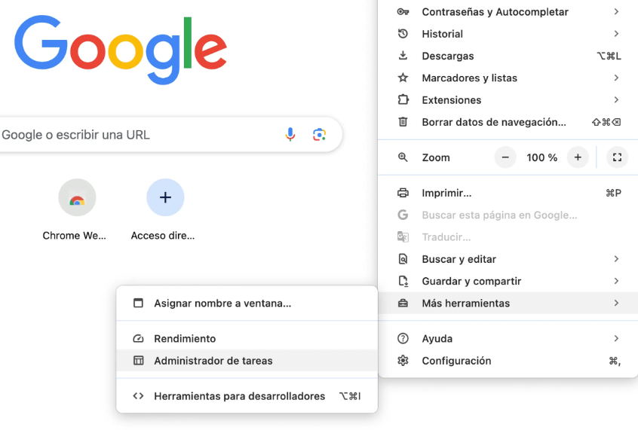Add a shortcut with the plus icon
Image resolution: width=638 pixels, height=430 pixels.
(x=165, y=198)
